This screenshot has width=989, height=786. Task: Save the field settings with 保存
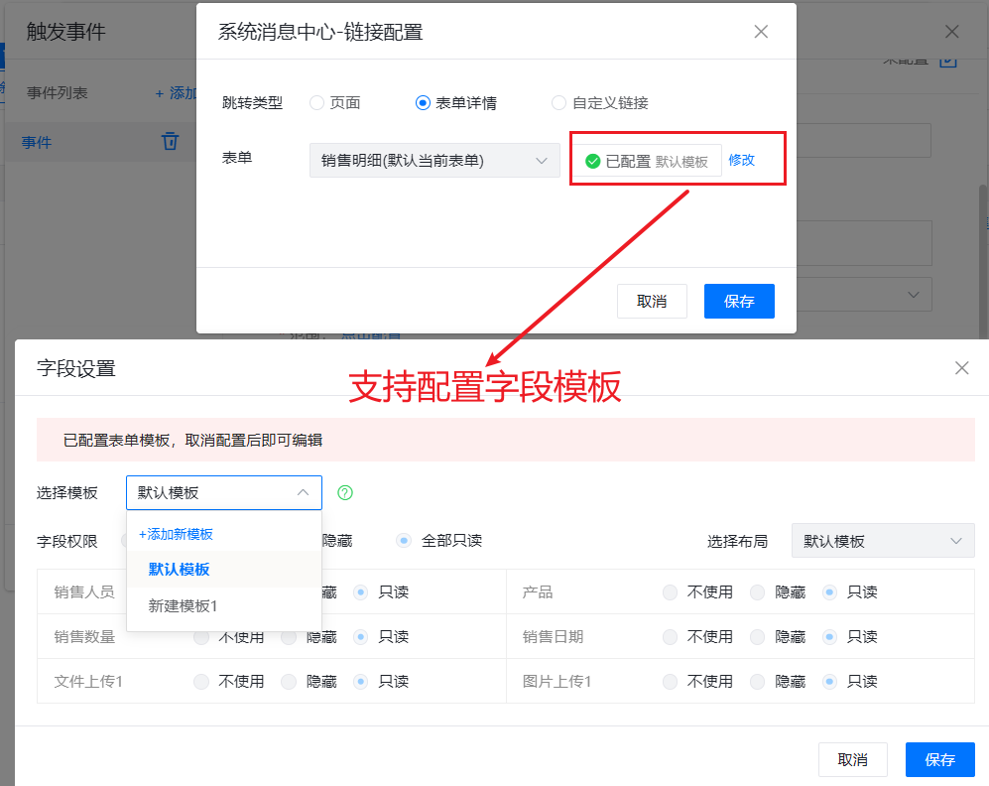coord(939,759)
